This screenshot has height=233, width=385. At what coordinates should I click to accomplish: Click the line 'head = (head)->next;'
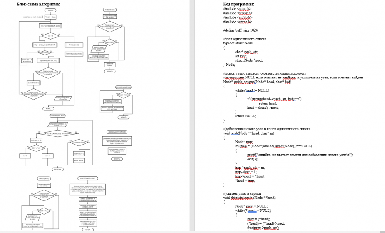pyautogui.click(x=263, y=107)
